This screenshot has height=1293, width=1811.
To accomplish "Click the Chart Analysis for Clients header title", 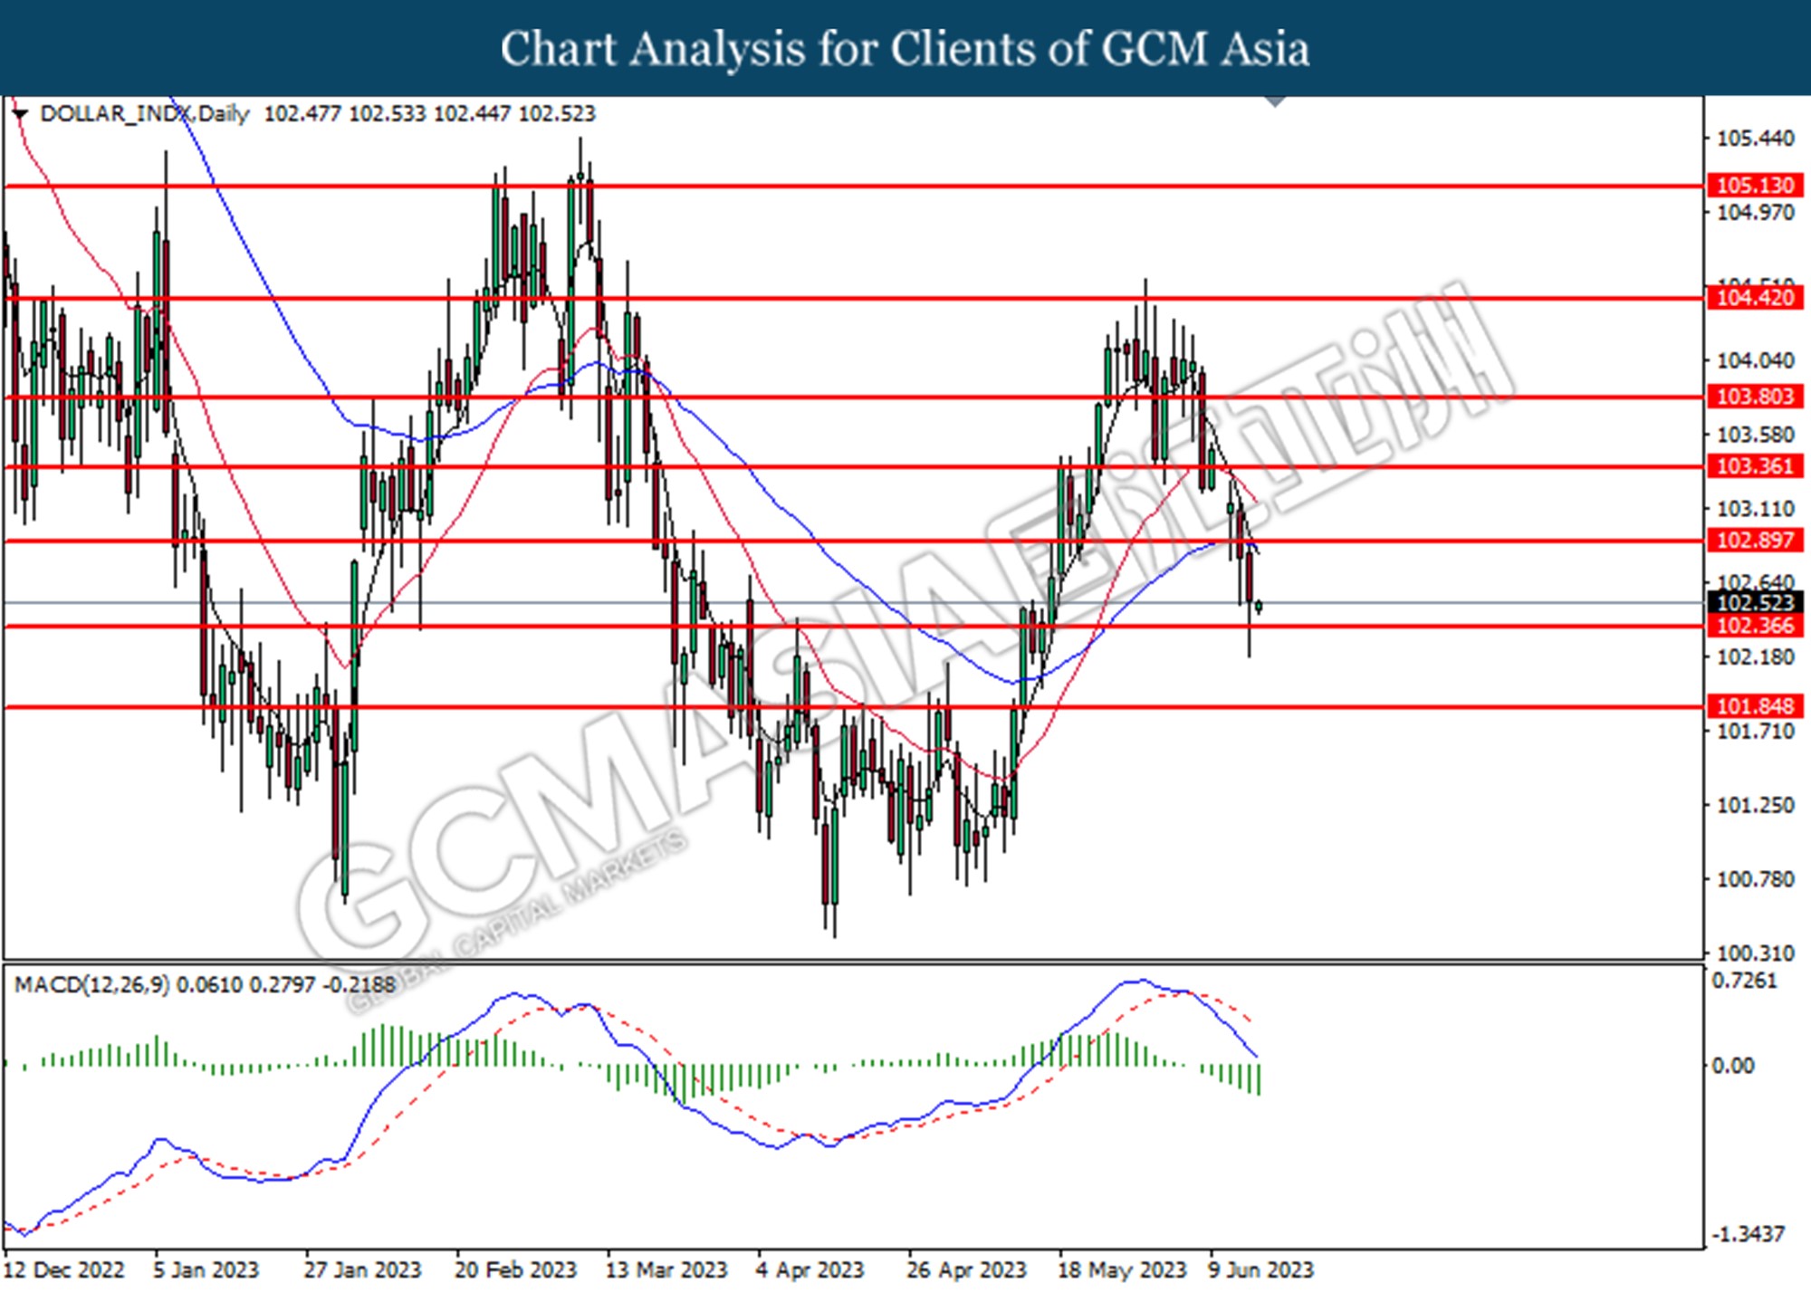I will (x=905, y=49).
